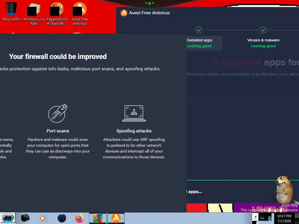This screenshot has width=299, height=224.
Task: Click 'Looking good' under Outdated apps
Action: tap(199, 46)
